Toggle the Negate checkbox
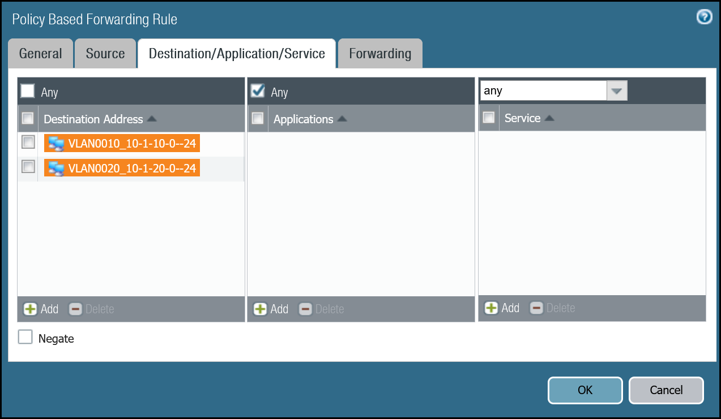 click(x=25, y=338)
